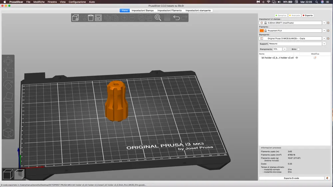This screenshot has height=187, width=333.
Task: Select Semplice mode
Action: (x=281, y=16)
